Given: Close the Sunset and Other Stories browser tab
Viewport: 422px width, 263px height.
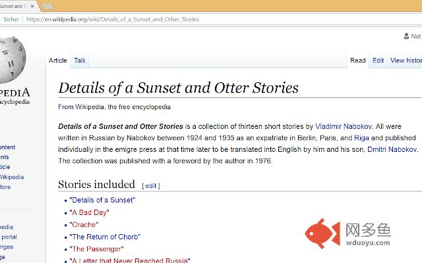Looking at the screenshot, I should click(32, 6).
